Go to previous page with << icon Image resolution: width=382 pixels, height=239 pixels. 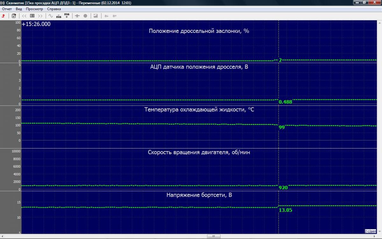pyautogui.click(x=24, y=16)
